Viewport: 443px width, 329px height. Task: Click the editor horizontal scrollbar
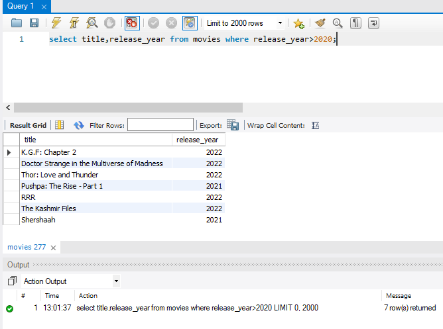[x=128, y=107]
